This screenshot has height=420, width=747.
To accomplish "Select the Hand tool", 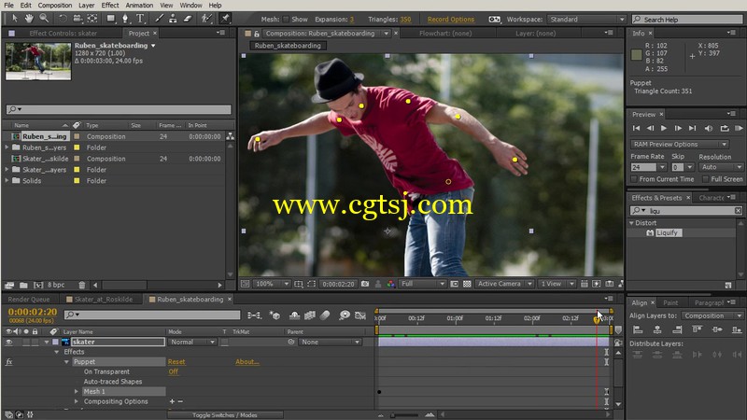I will click(x=29, y=18).
